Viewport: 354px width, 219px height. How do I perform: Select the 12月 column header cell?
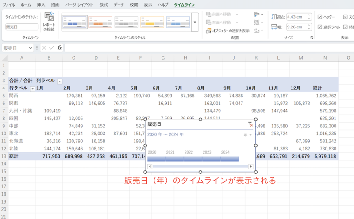click(x=301, y=88)
